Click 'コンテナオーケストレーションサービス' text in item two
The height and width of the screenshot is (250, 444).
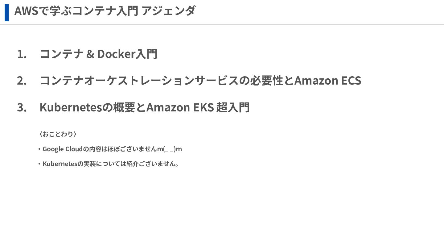(x=139, y=81)
